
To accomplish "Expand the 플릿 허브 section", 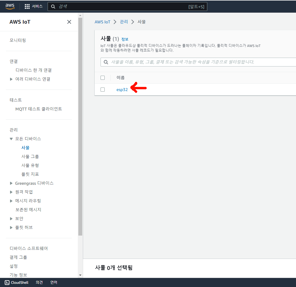I will click(11, 228).
